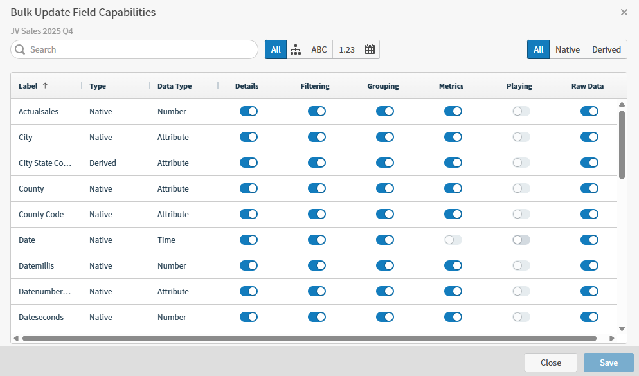Enable Playing toggle for City
Viewport: 639px width, 376px height.
click(521, 137)
